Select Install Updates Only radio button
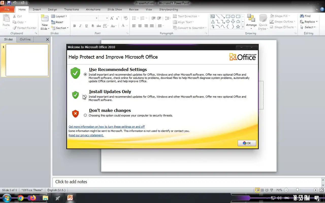The height and width of the screenshot is (203, 325). tap(85, 96)
